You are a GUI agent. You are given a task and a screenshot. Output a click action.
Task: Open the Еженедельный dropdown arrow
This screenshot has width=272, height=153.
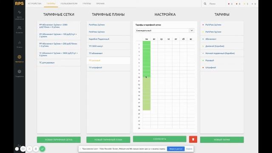tap(192, 31)
